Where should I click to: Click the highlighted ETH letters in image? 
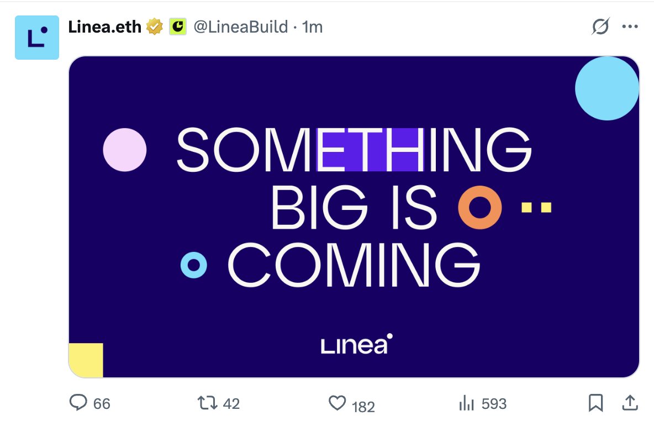[x=371, y=150]
